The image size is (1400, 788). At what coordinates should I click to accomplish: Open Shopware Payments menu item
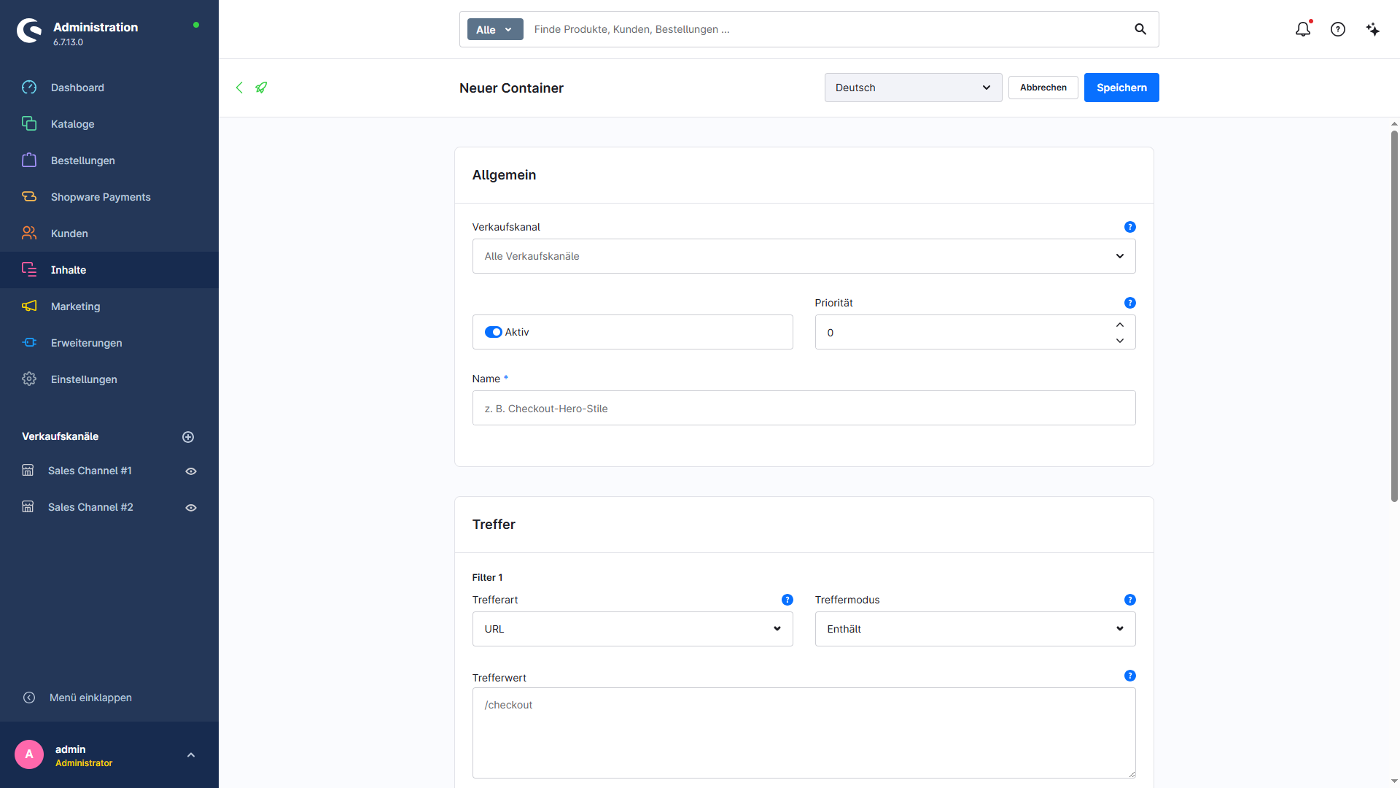click(x=109, y=197)
